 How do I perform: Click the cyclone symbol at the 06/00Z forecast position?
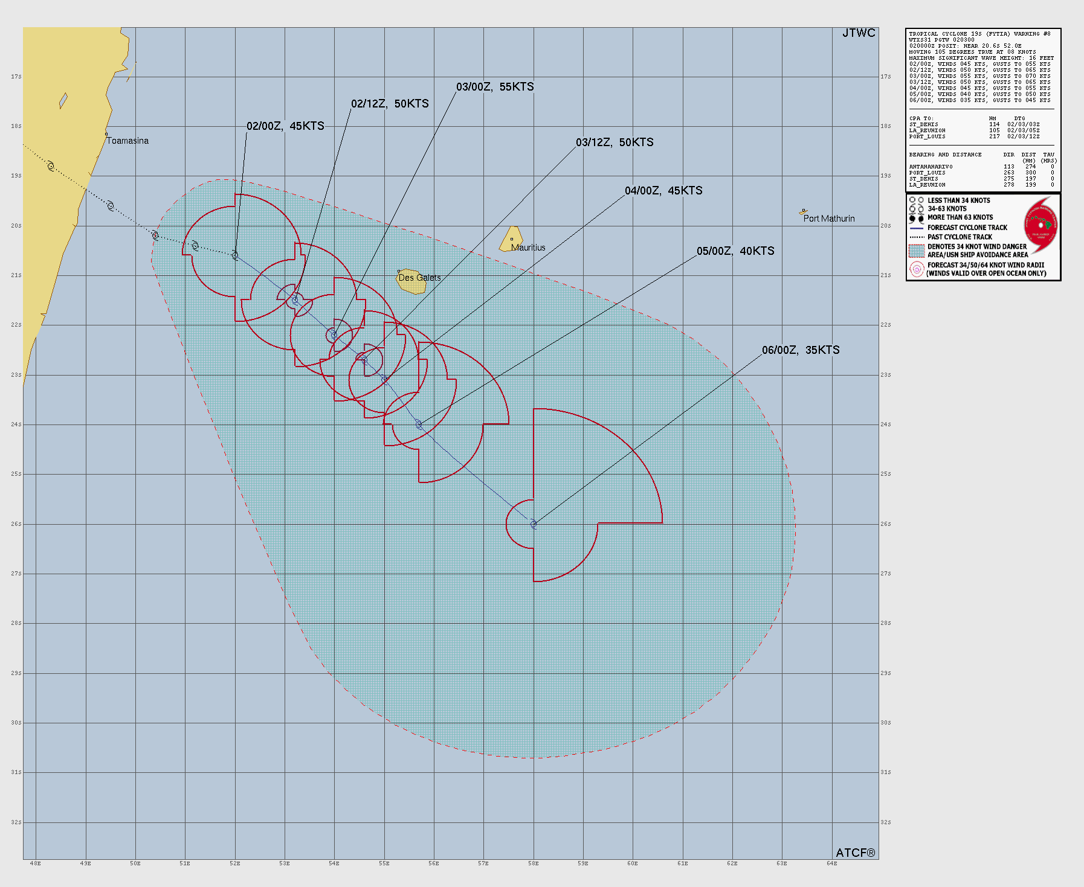click(x=534, y=524)
